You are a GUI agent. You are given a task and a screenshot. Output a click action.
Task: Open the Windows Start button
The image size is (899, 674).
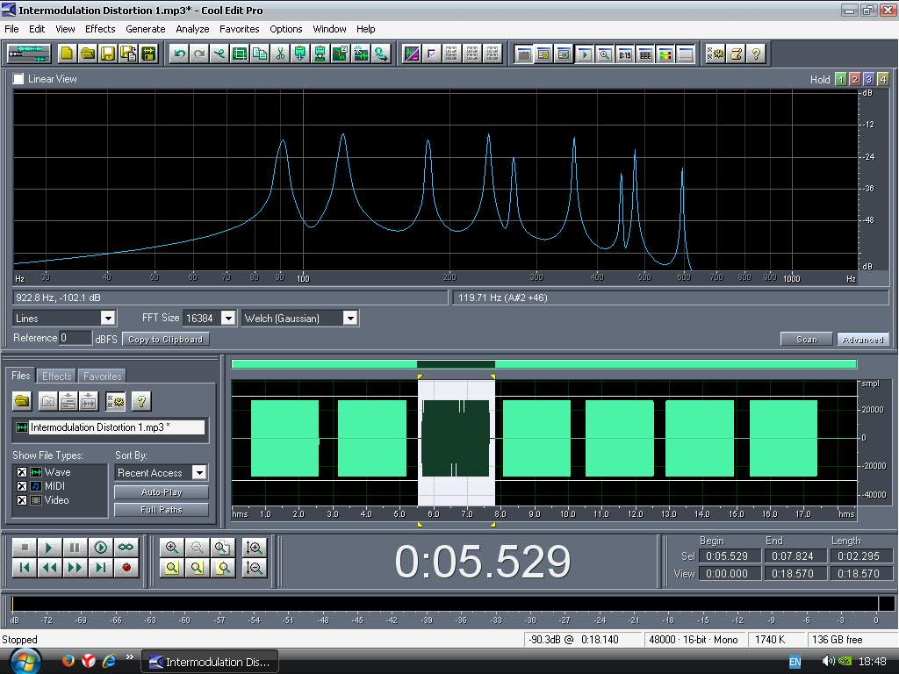point(25,662)
